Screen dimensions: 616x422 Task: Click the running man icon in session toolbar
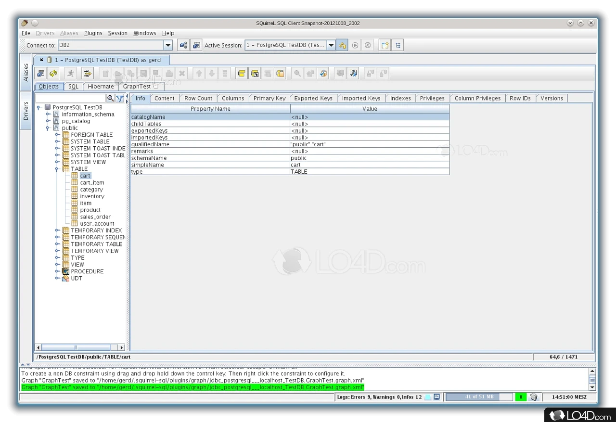[x=71, y=74]
